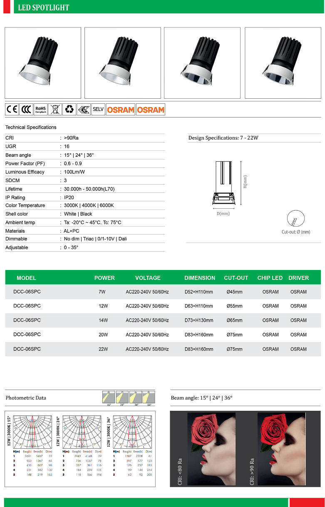Click the Dimmable value 'No dim | Triac | 0/1-10V | Dali'
This screenshot has height=507, width=325.
(x=95, y=239)
